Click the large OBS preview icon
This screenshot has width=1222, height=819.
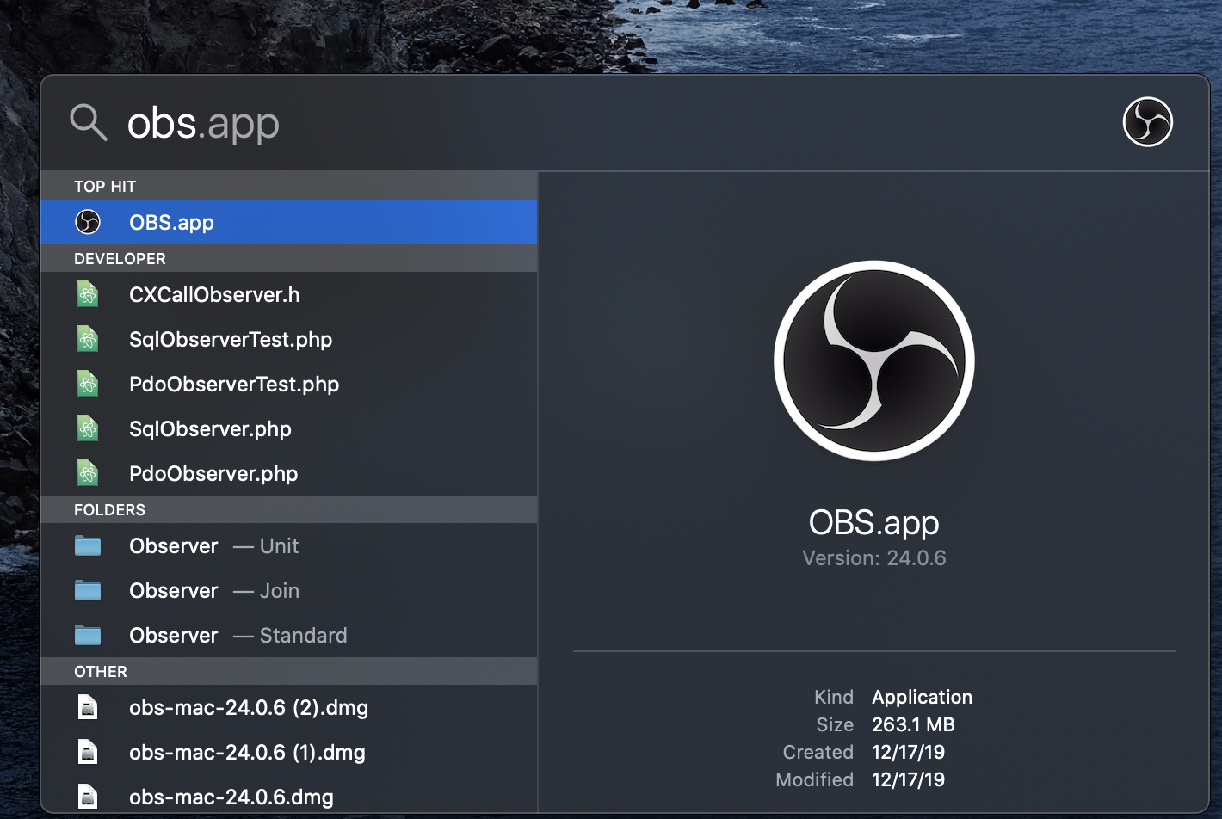point(874,360)
